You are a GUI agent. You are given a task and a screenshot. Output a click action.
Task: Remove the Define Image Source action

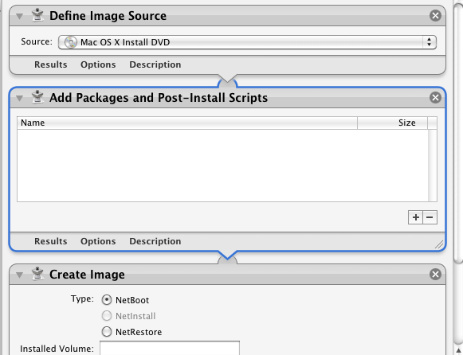click(x=435, y=15)
